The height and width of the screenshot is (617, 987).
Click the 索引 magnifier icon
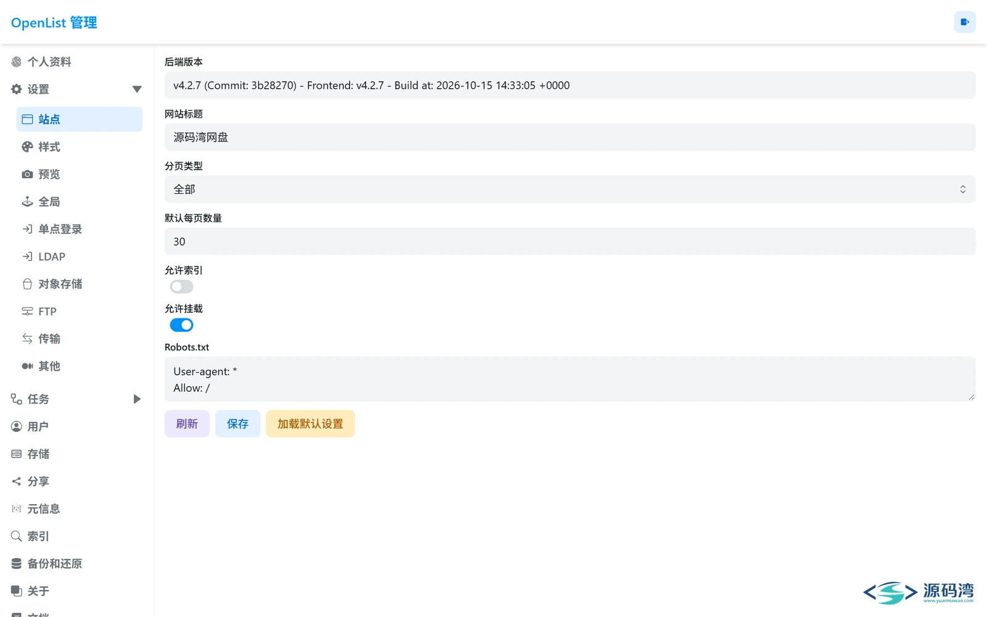pos(17,536)
